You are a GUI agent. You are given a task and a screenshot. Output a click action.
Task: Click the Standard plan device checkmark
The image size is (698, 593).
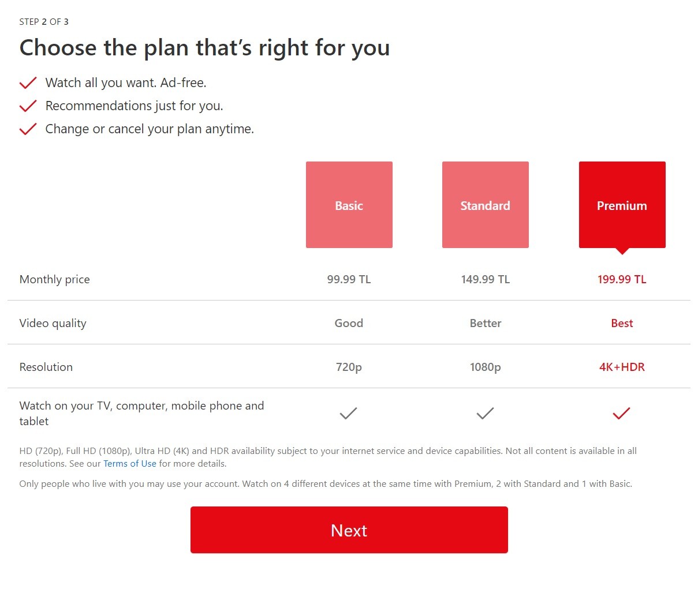tap(485, 413)
